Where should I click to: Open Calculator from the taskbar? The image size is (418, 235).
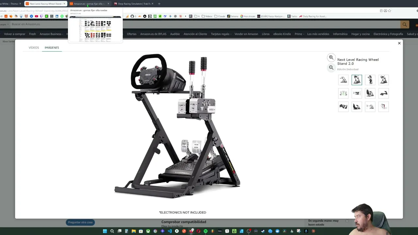(x=127, y=231)
